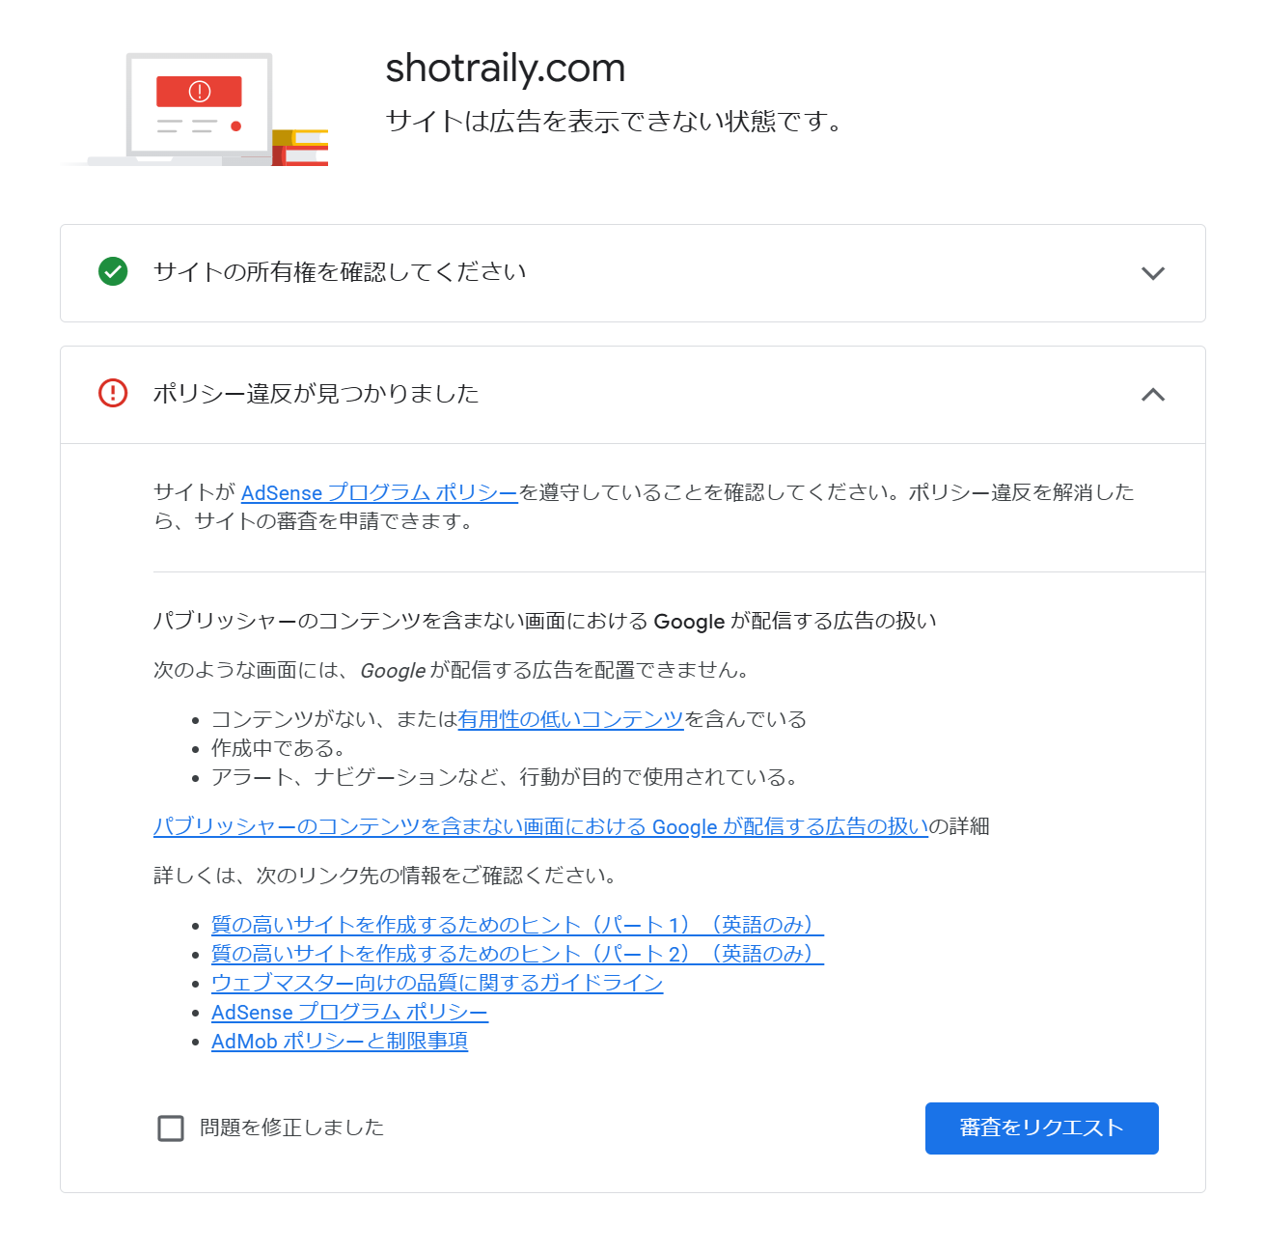This screenshot has width=1266, height=1253.
Task: Open the 有用性の低いコンテンツ link
Action: [x=570, y=720]
